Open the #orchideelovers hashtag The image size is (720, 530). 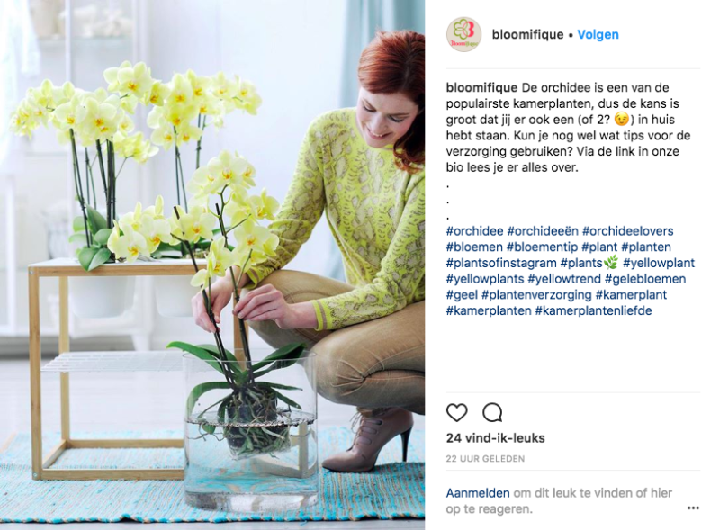point(627,231)
